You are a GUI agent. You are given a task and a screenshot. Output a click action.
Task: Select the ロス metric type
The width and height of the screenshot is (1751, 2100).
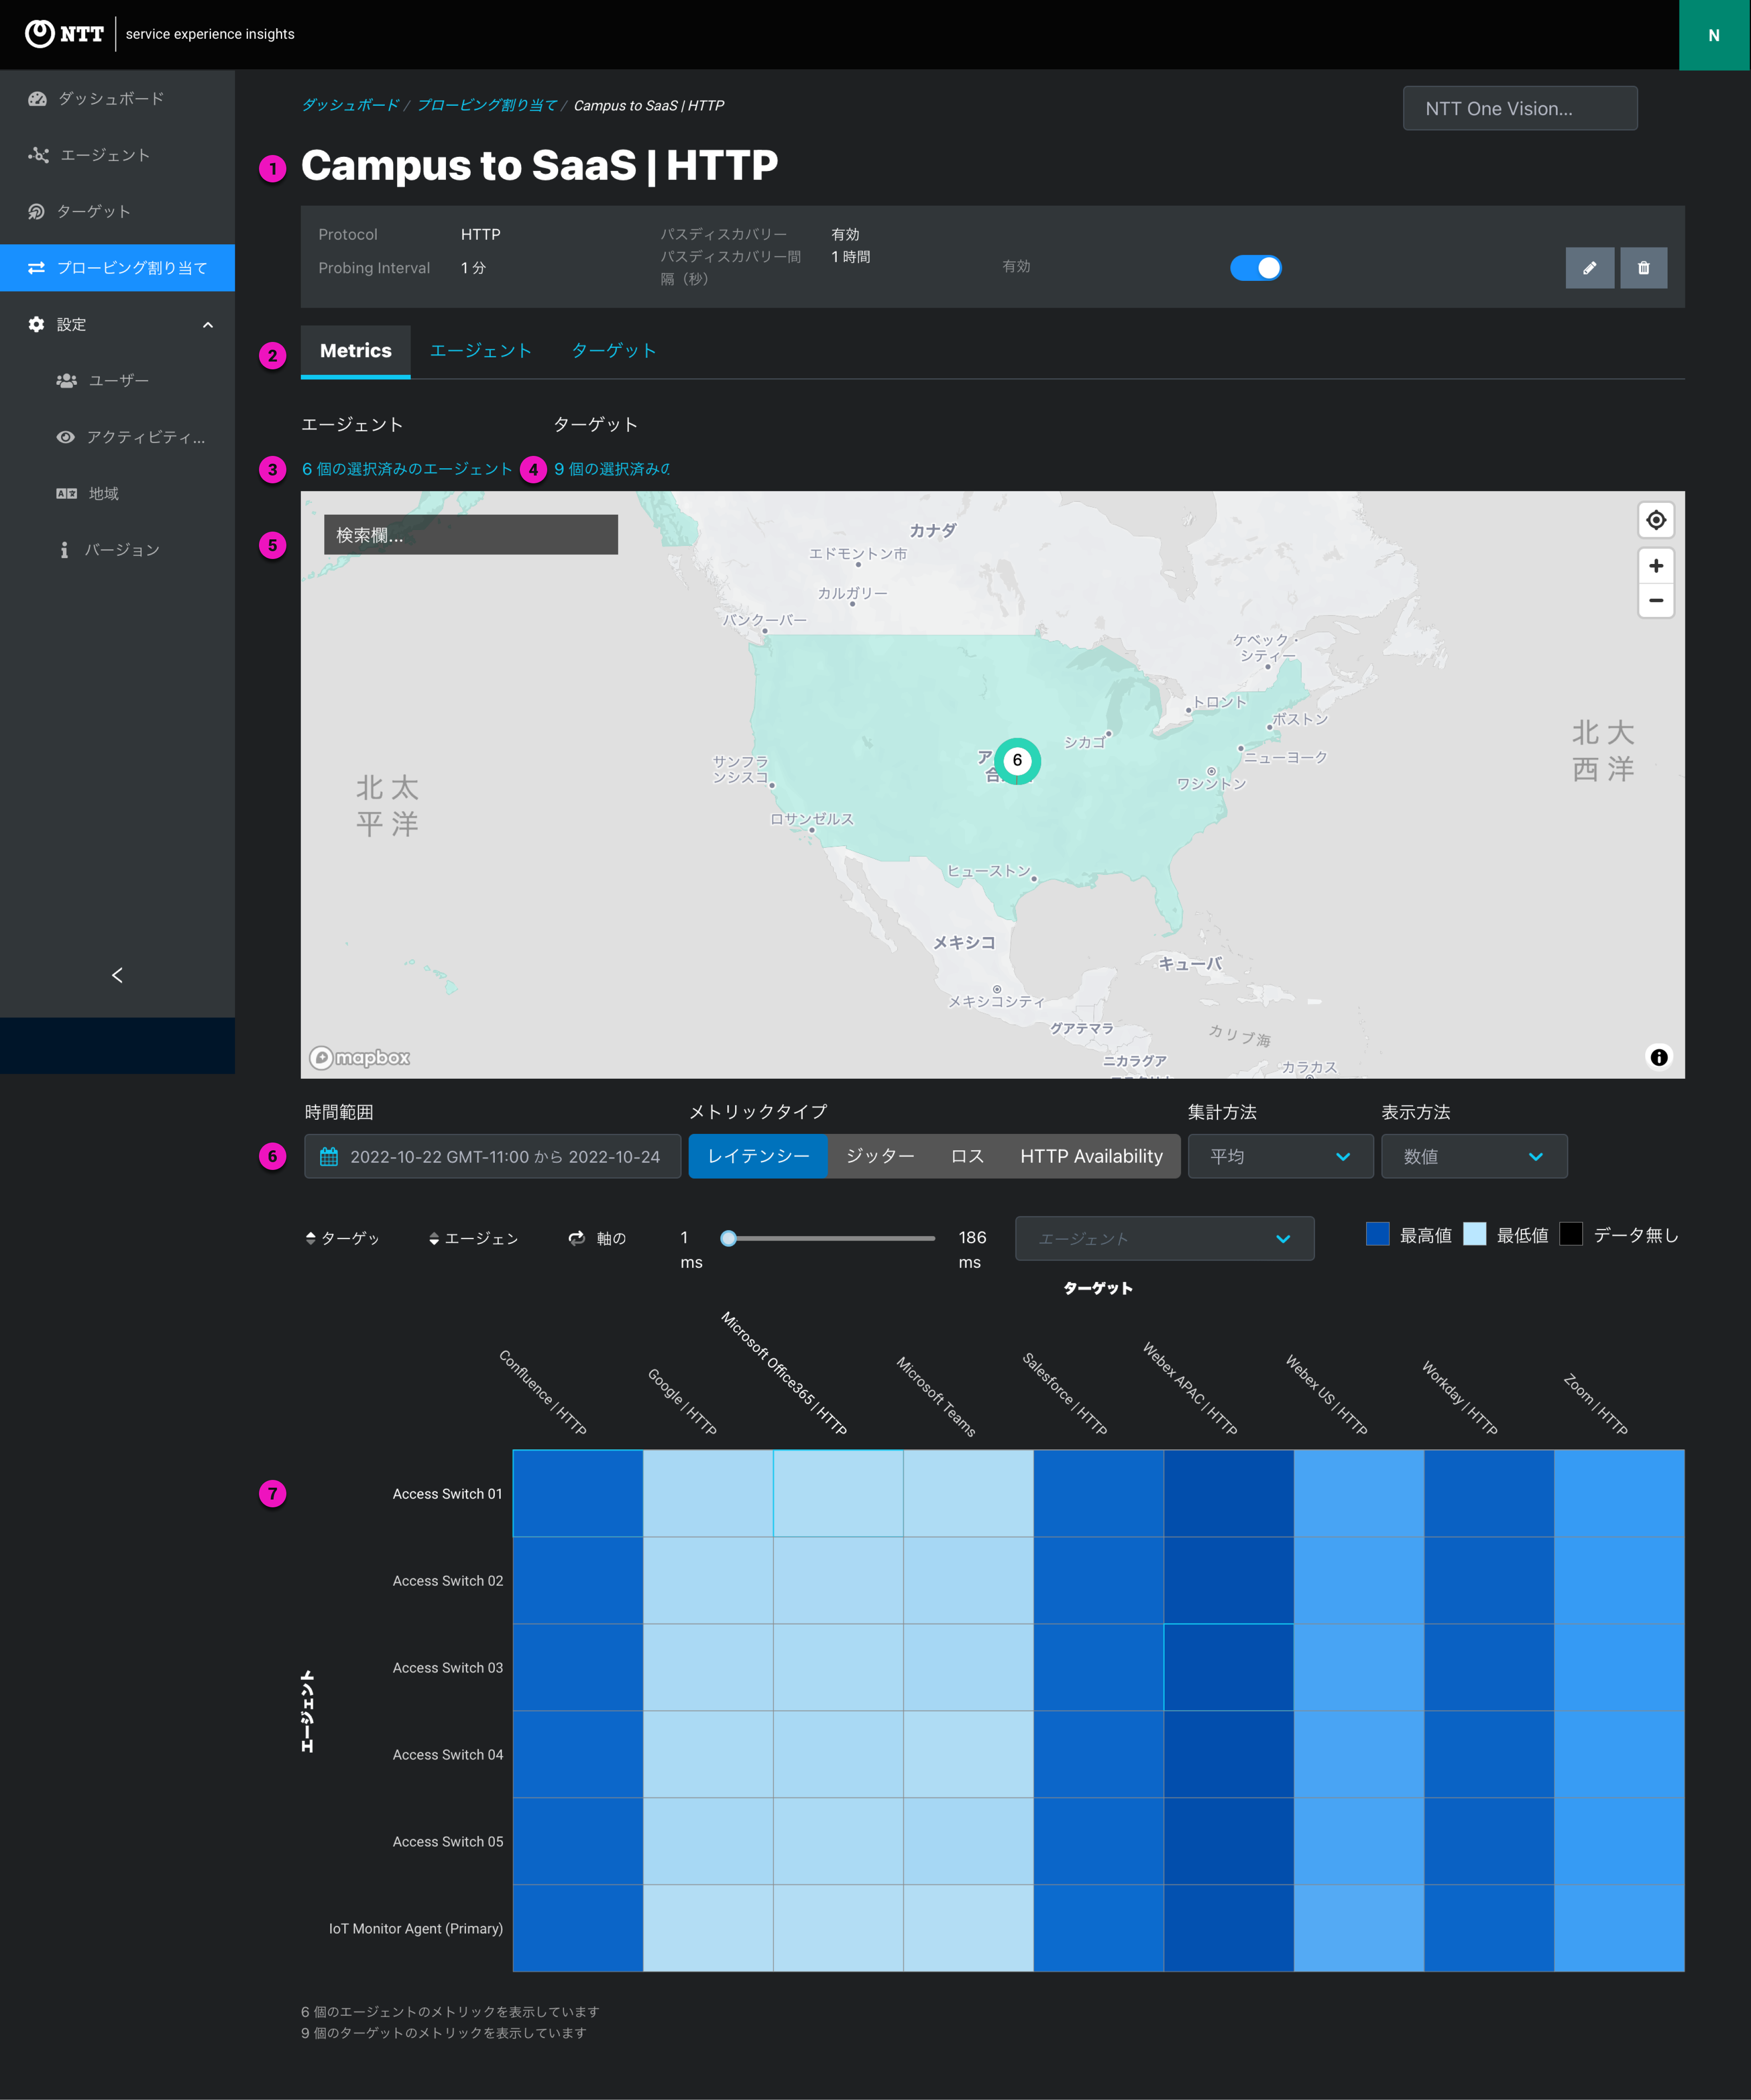tap(967, 1156)
